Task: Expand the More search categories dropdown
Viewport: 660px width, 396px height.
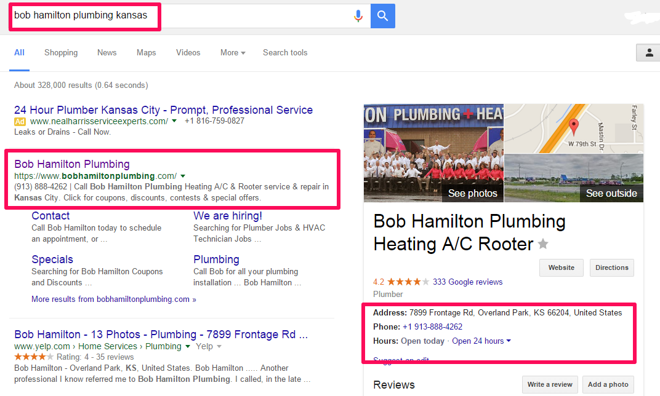Action: [233, 53]
